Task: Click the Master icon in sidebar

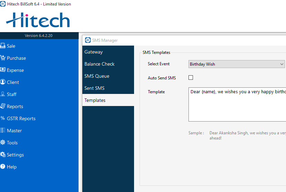Action: click(3, 131)
